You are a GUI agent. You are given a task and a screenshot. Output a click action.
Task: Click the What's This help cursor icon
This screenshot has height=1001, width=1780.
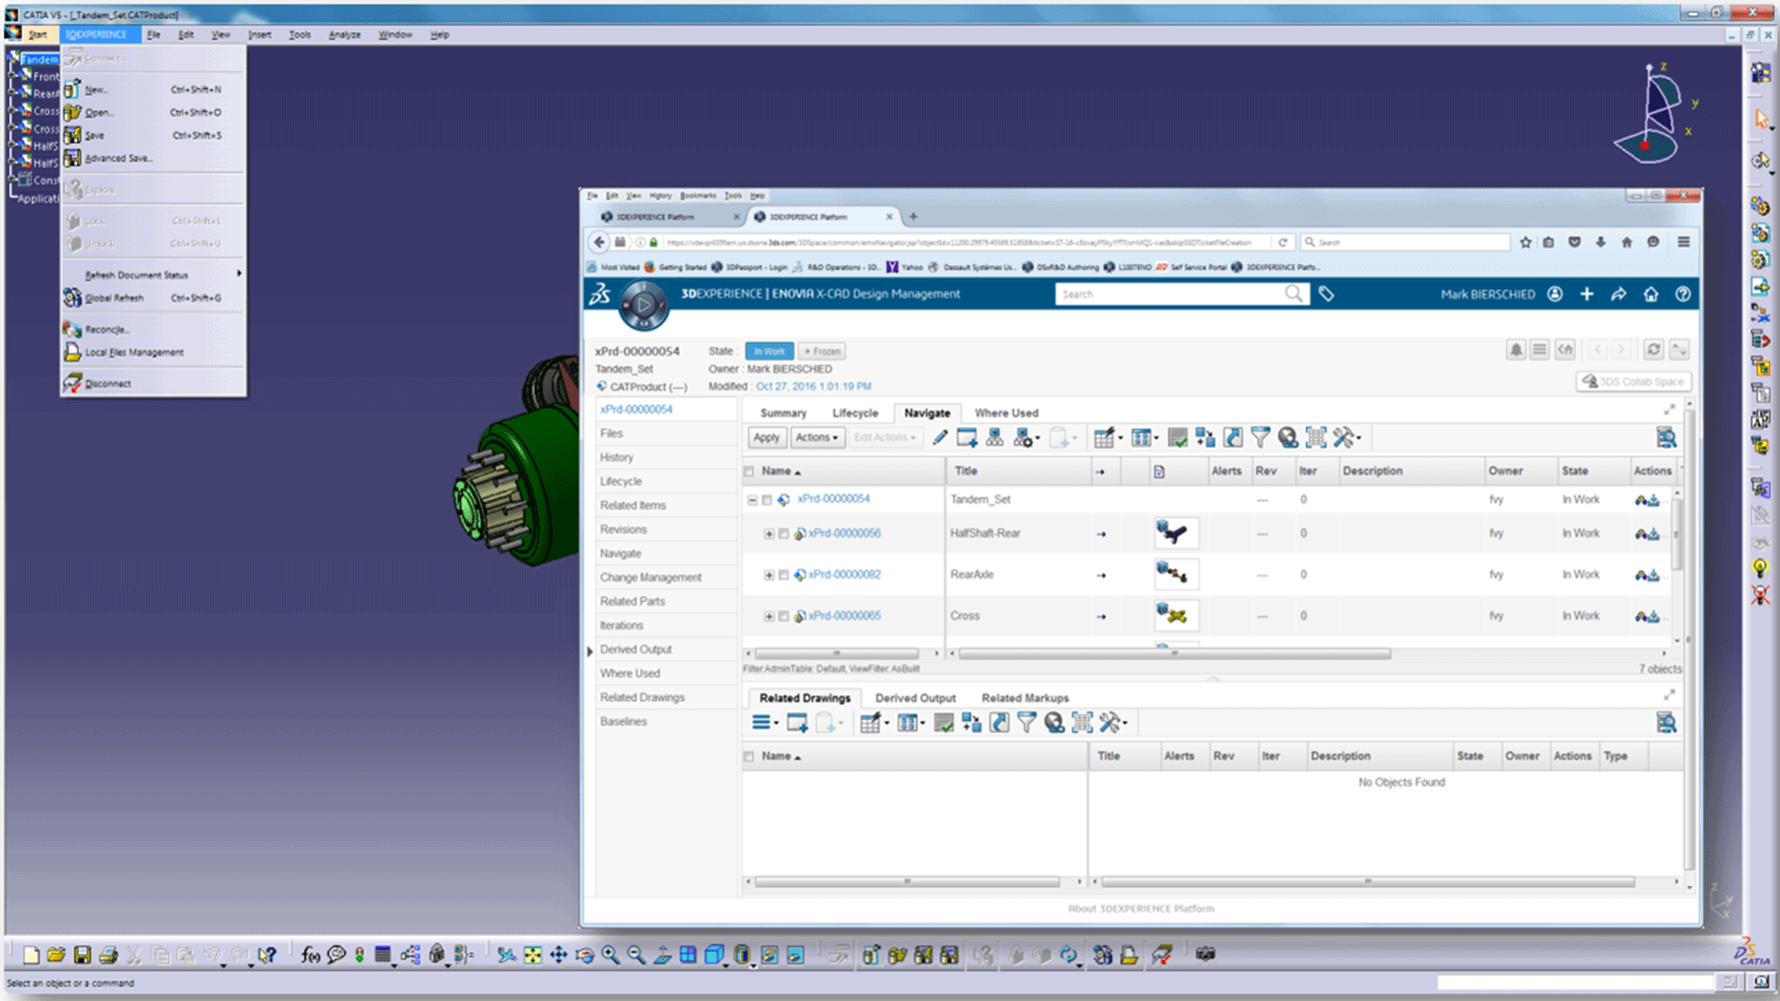(267, 955)
